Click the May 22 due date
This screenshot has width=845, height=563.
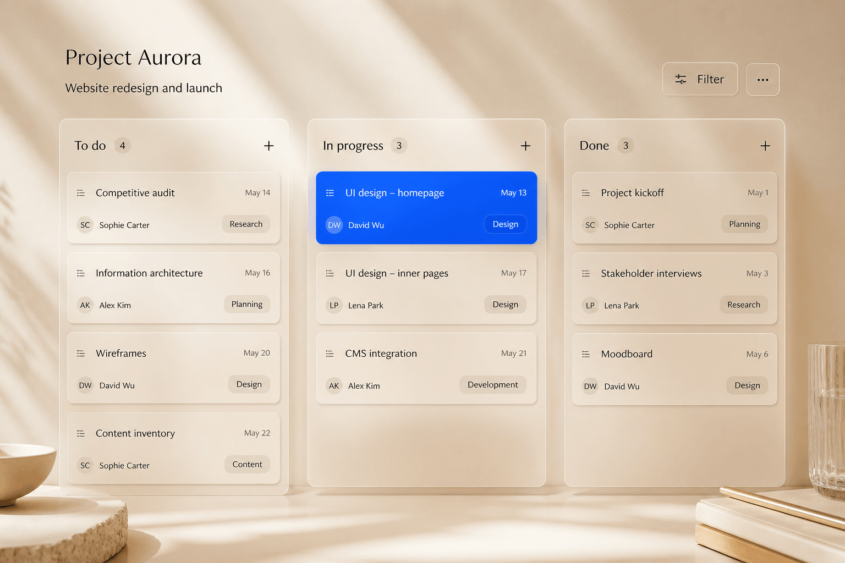(x=257, y=433)
